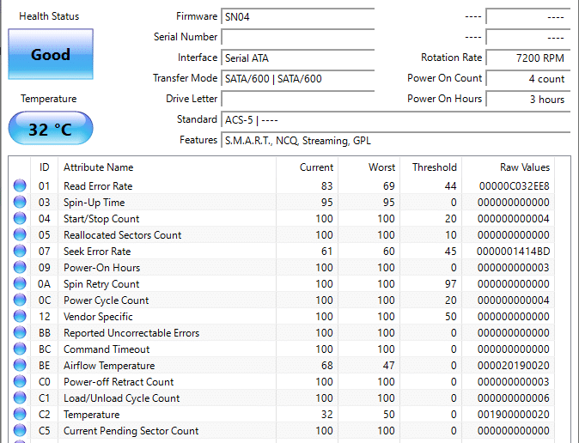
Task: Click the 32 °C temperature button
Action: click(x=51, y=128)
